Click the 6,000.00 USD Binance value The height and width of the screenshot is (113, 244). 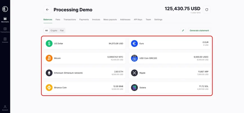[117, 89]
